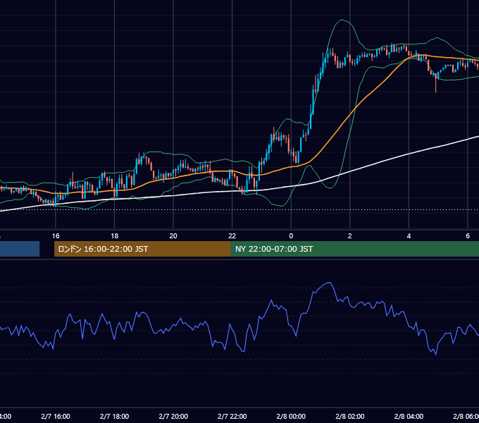479x423 pixels.
Task: Click the hour label 6 on the price axis
Action: 468,236
